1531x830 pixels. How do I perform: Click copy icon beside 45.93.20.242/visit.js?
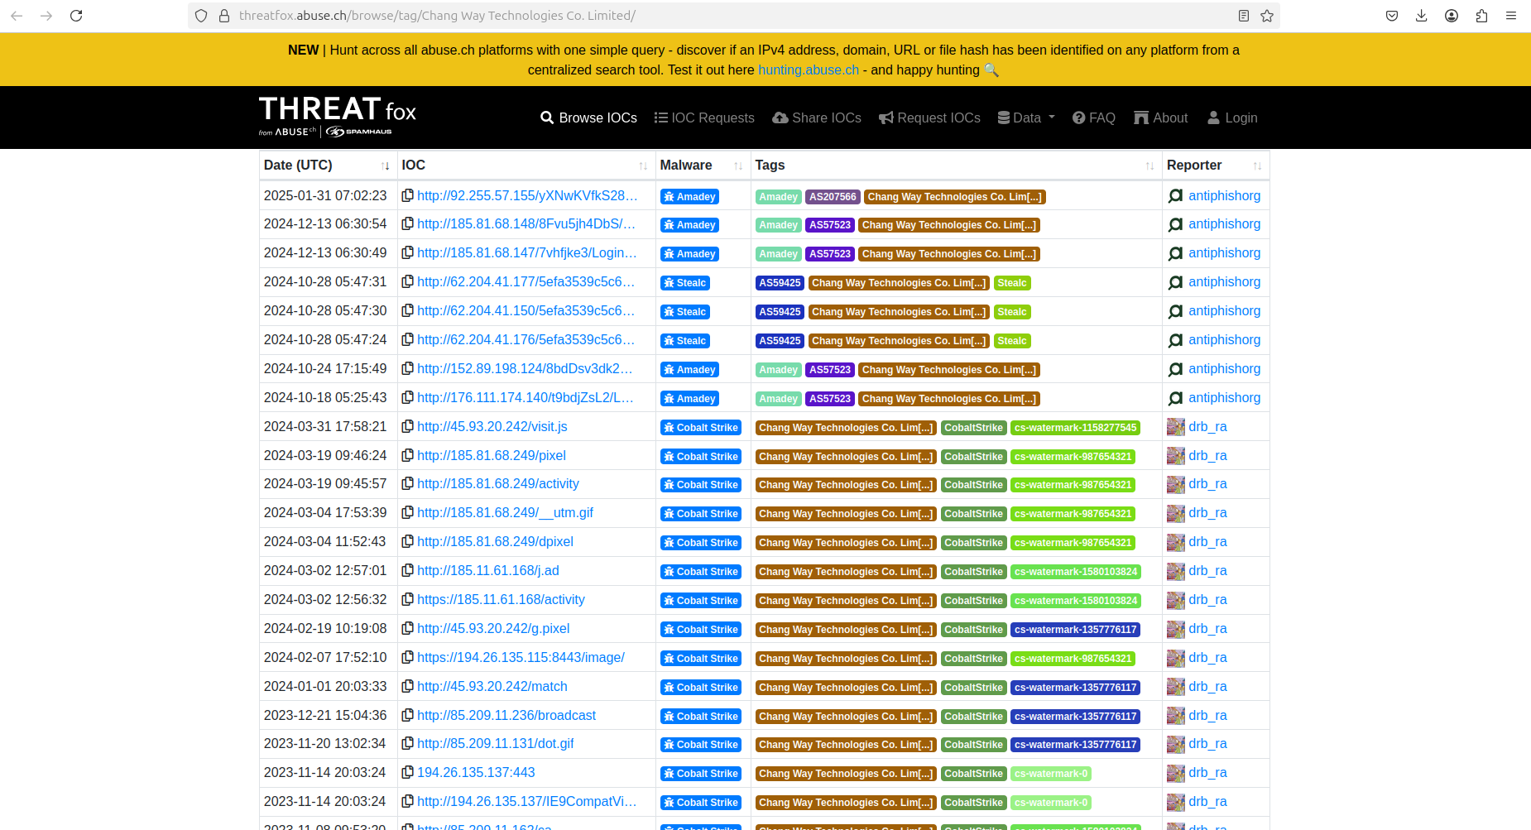tap(407, 427)
